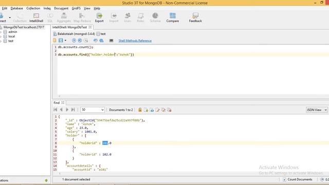Open the save icon dropdown arrow
The image size is (329, 185).
(x=65, y=41)
